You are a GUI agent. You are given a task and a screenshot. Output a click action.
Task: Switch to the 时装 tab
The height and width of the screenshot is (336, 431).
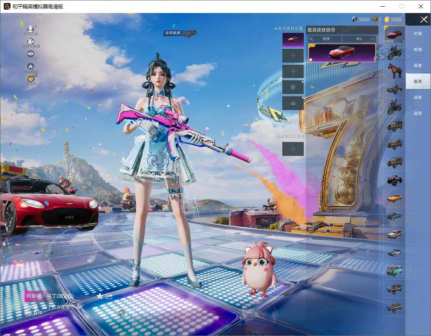pyautogui.click(x=418, y=34)
